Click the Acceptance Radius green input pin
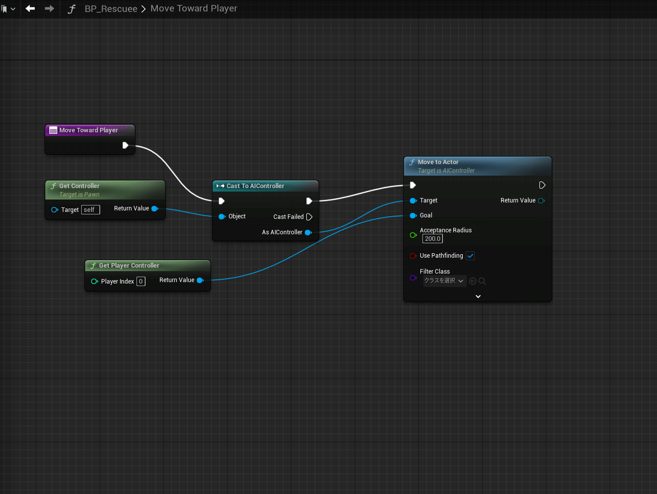 (x=413, y=235)
